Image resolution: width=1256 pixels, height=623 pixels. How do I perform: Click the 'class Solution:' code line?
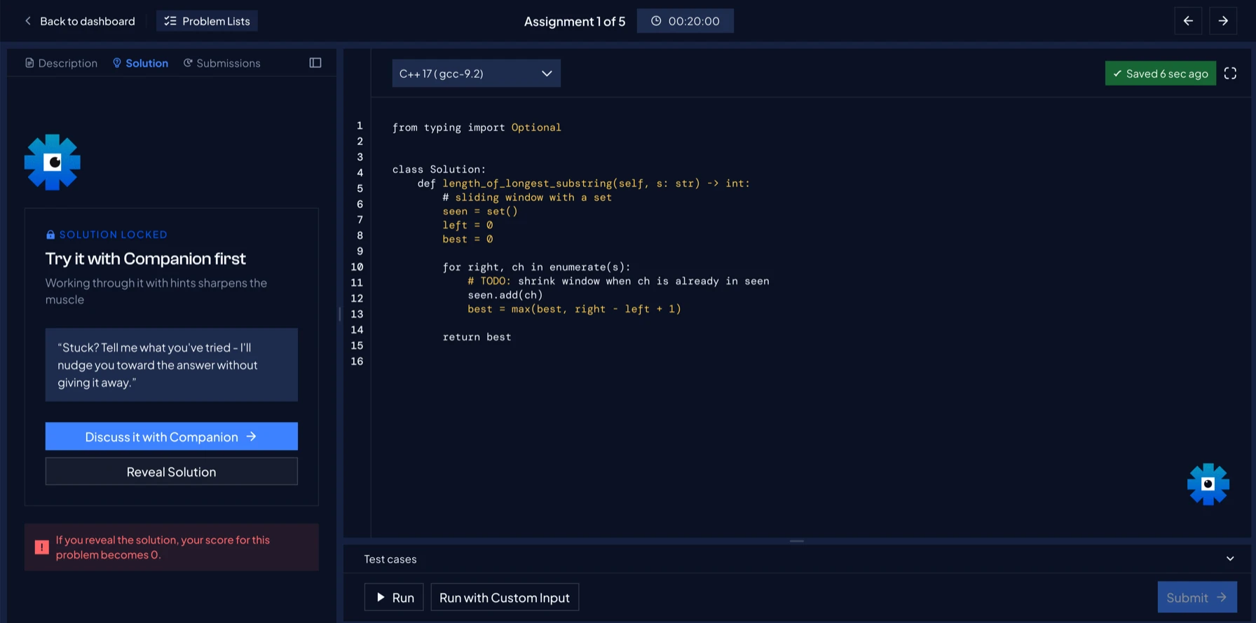tap(439, 170)
